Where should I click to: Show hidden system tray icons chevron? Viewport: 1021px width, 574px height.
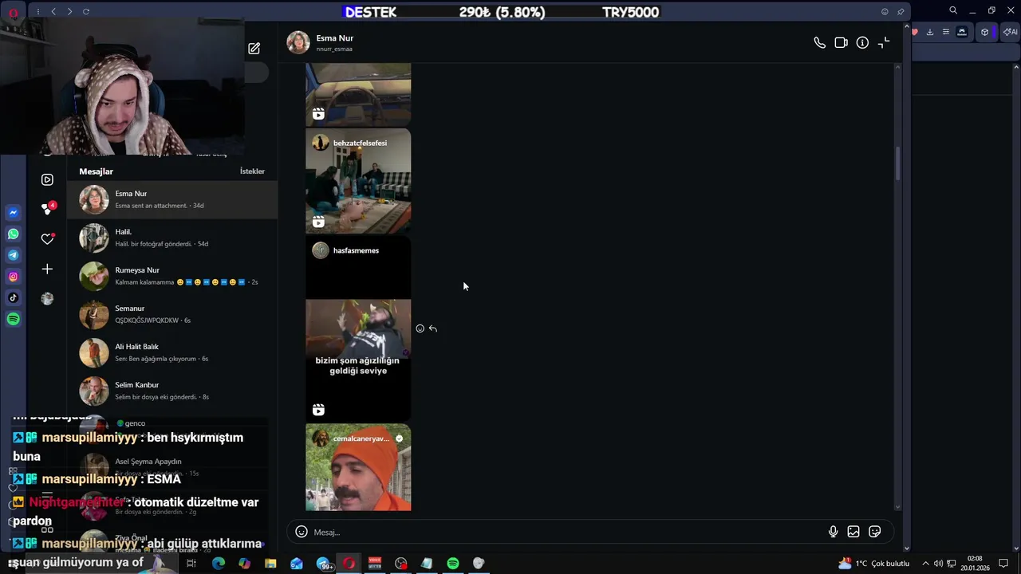(x=925, y=563)
